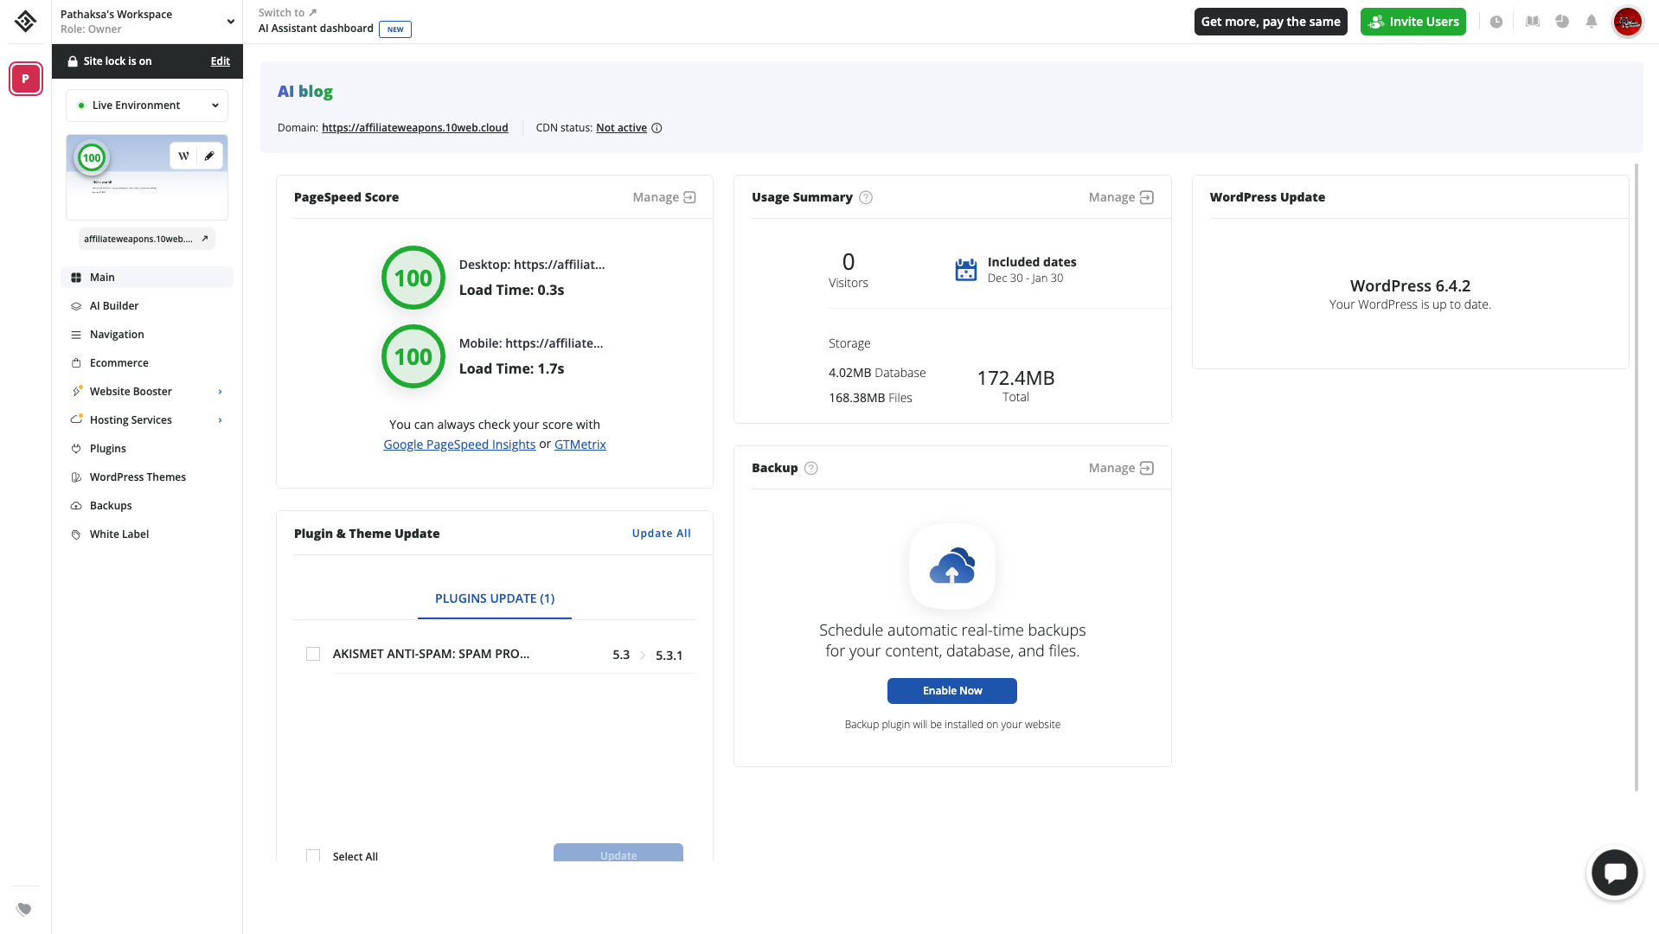Click the activity history clock icon

click(1496, 22)
